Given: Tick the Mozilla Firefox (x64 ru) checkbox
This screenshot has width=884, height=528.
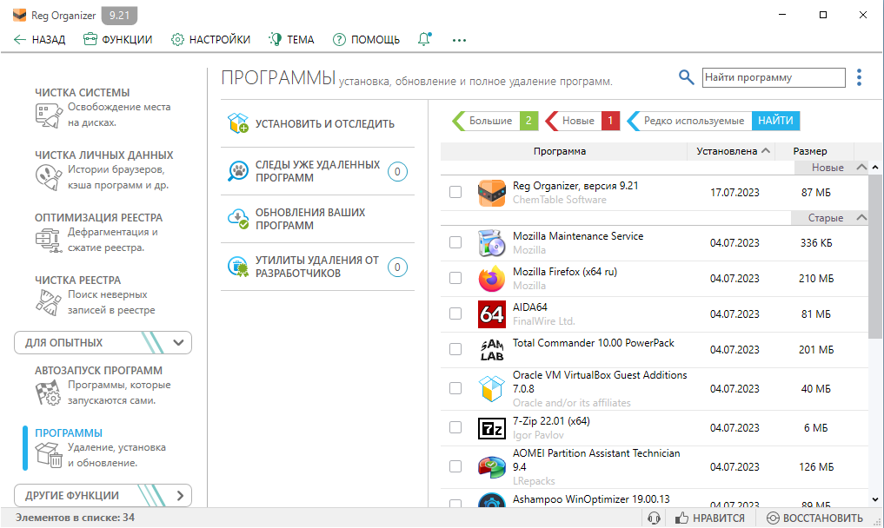Looking at the screenshot, I should (x=455, y=278).
